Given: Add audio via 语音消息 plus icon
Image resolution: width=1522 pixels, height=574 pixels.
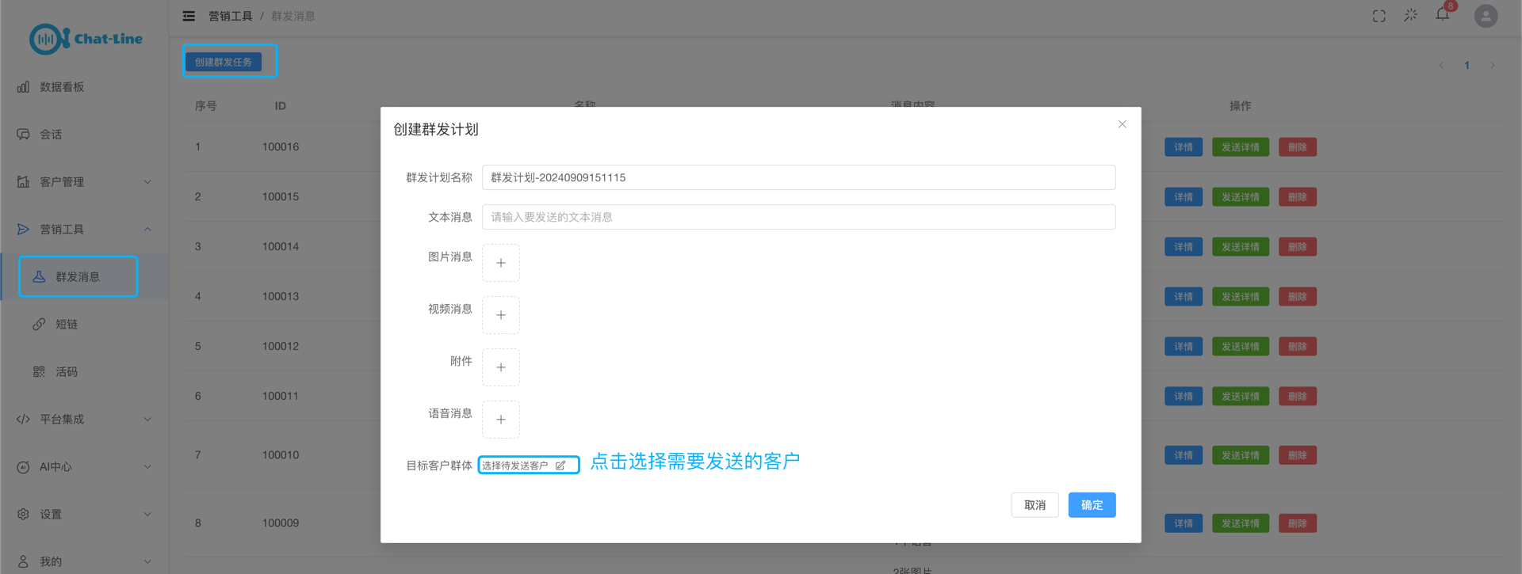Looking at the screenshot, I should tap(501, 420).
